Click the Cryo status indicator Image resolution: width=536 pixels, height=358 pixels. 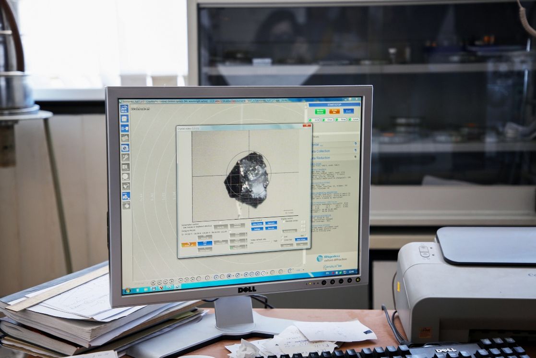327,120
